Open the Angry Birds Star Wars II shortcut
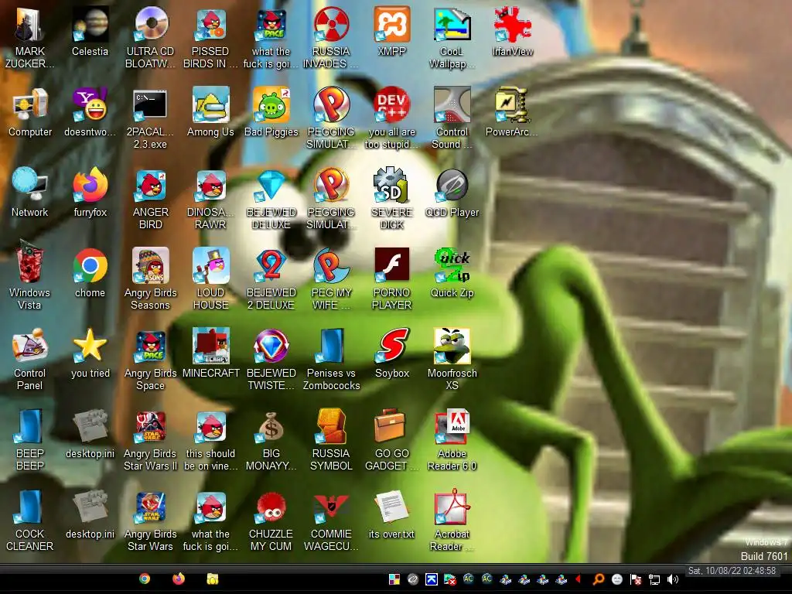The width and height of the screenshot is (792, 594). 150,439
